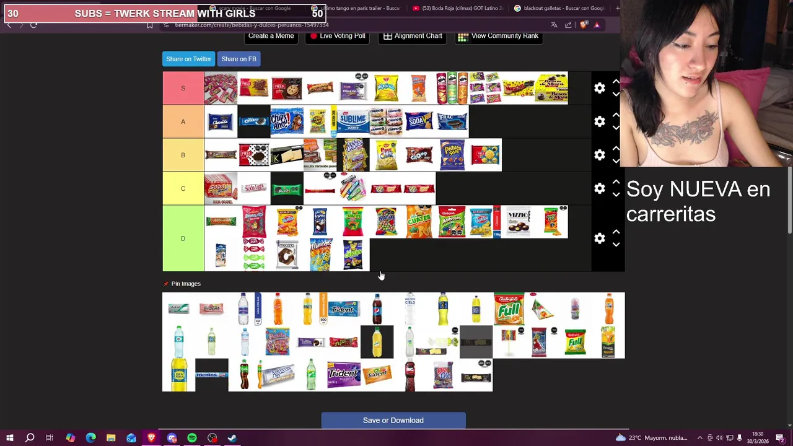793x446 pixels.
Task: Open Windows taskbar search
Action: [x=30, y=438]
